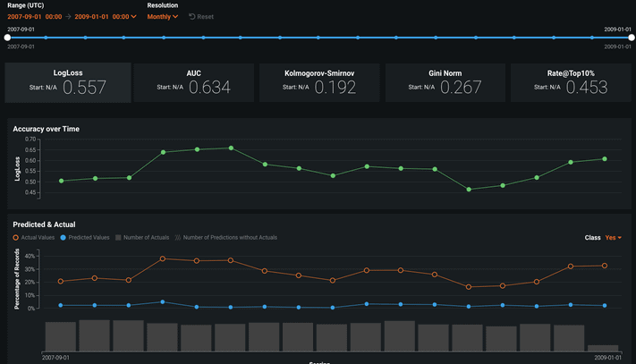Screen dimensions: 636x364
Task: Click the highest LogLoss point near 0.65
Action: pyautogui.click(x=231, y=148)
